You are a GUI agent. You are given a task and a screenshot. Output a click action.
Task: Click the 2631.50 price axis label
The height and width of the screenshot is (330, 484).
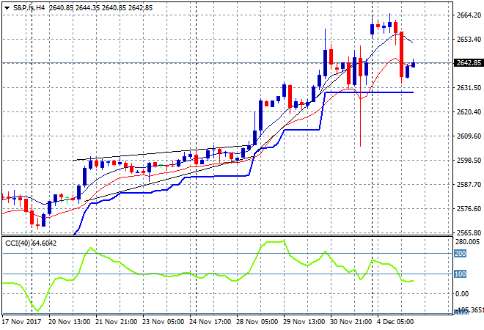pyautogui.click(x=469, y=88)
